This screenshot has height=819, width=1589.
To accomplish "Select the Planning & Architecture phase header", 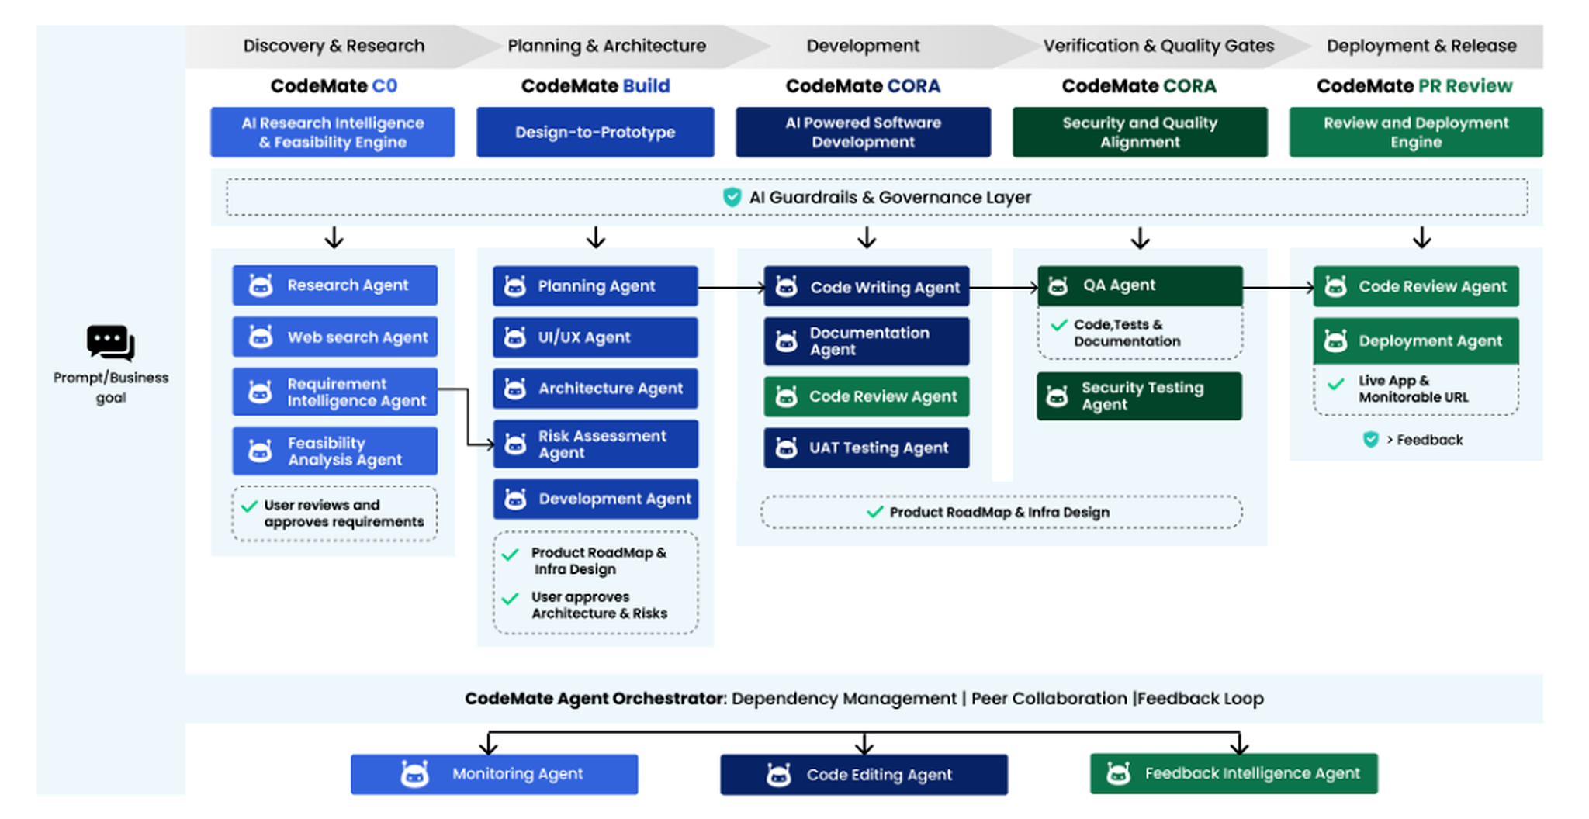I will 607,46.
